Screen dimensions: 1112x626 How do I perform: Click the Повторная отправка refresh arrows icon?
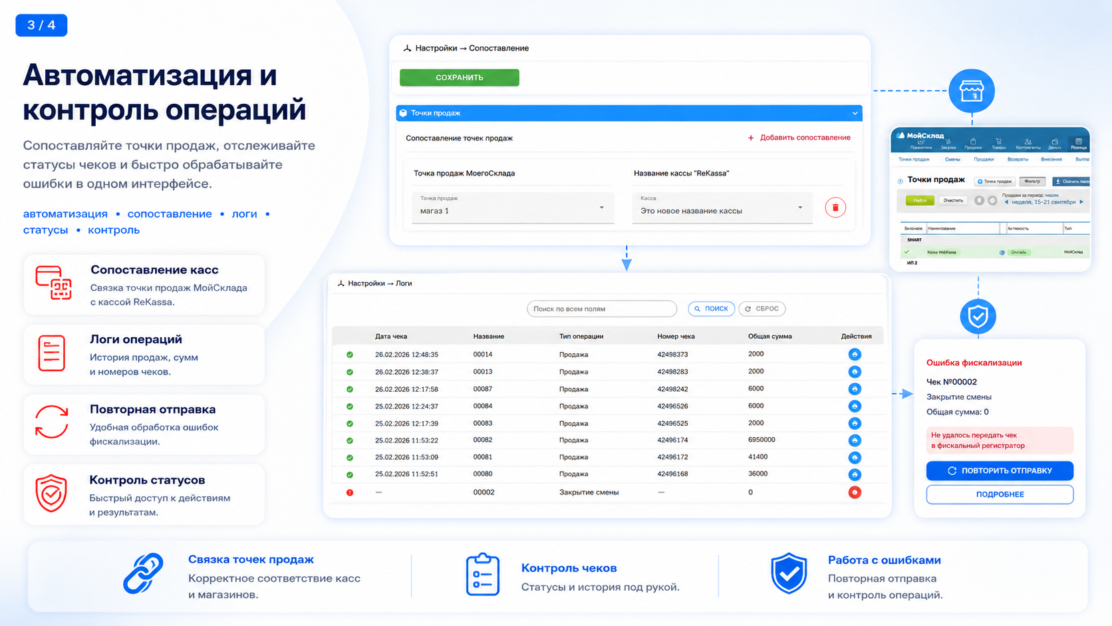(51, 422)
